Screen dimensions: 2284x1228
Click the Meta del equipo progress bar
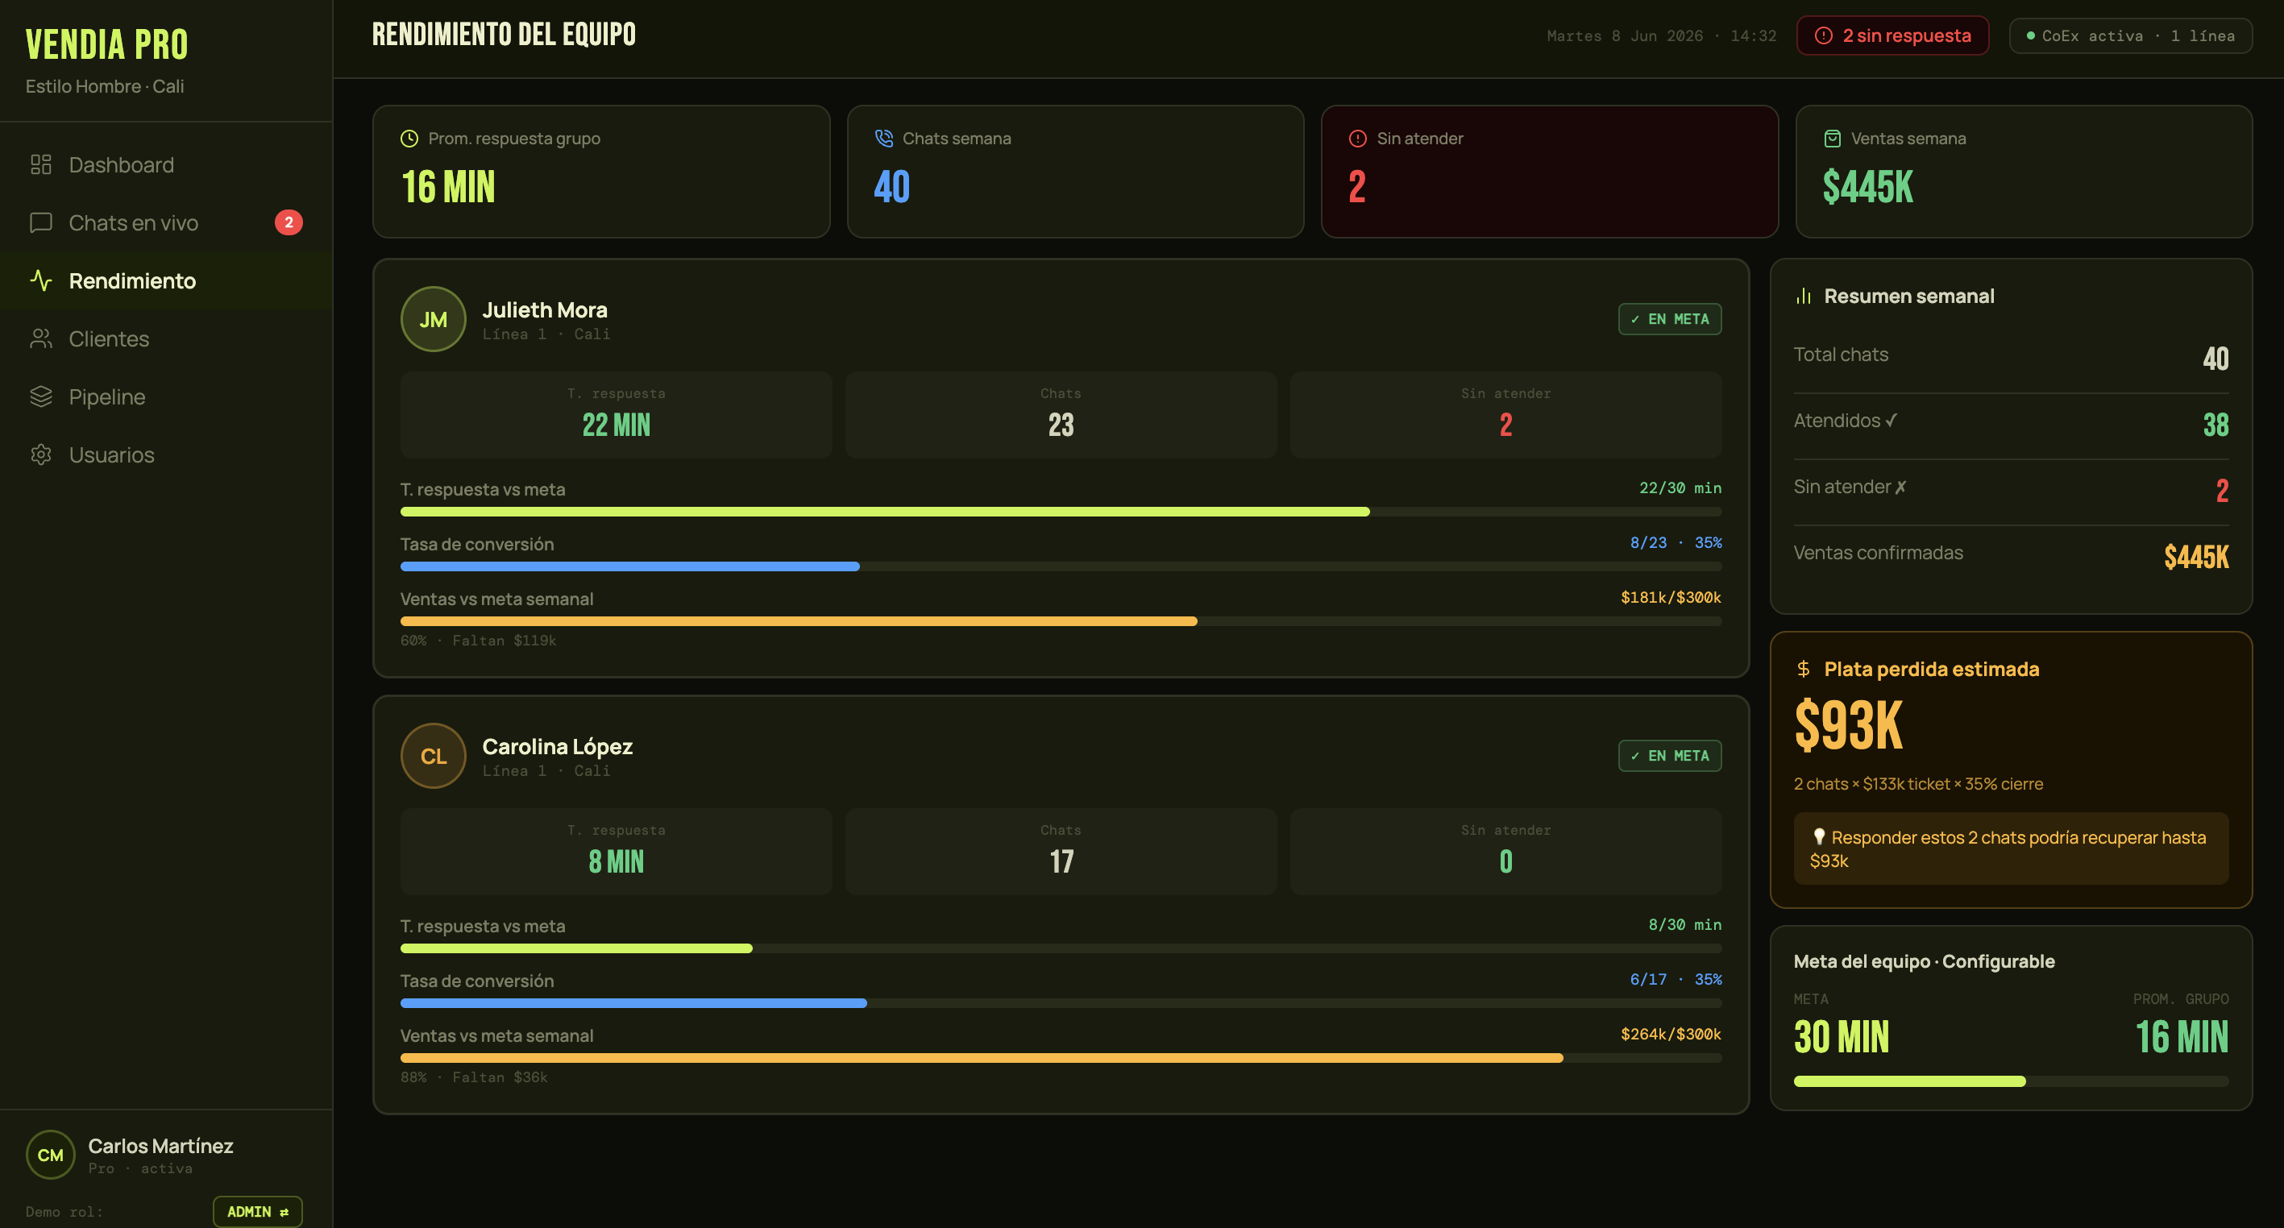[x=2011, y=1081]
